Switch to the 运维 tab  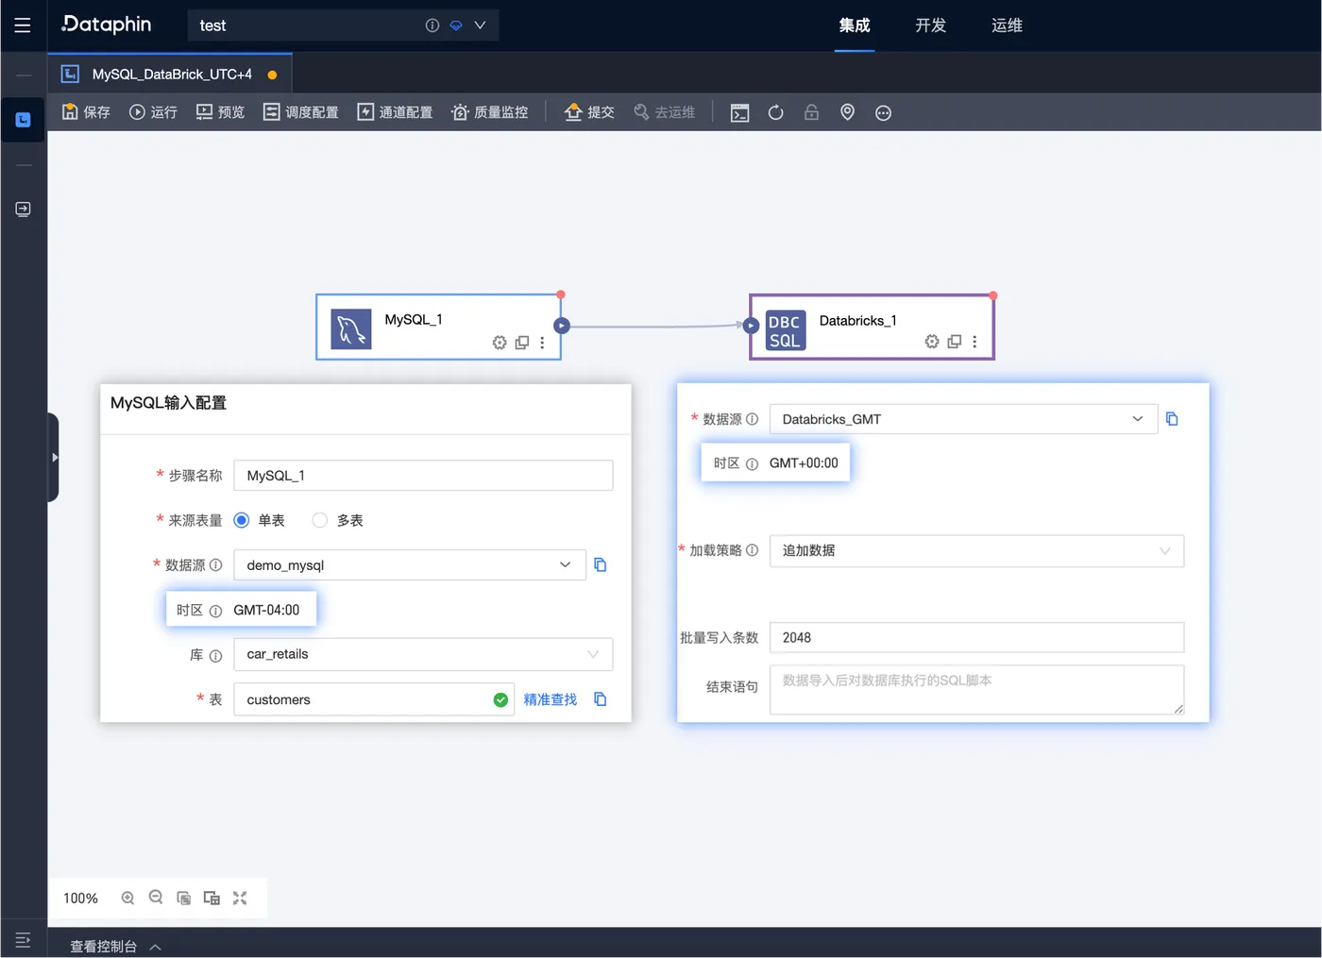(1007, 25)
